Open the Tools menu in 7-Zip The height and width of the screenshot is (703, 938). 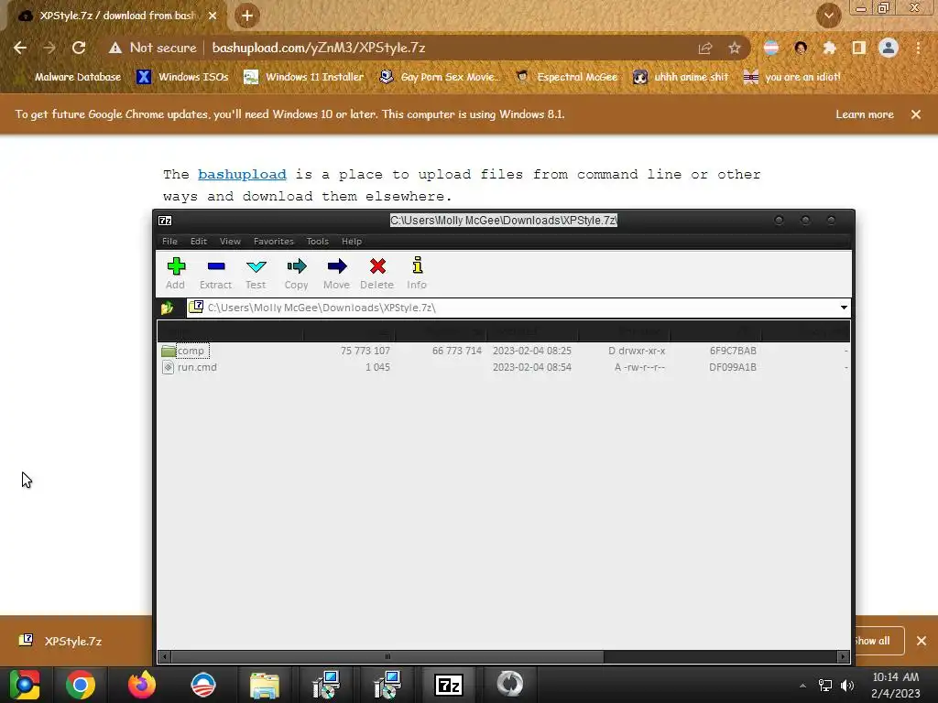tap(318, 242)
